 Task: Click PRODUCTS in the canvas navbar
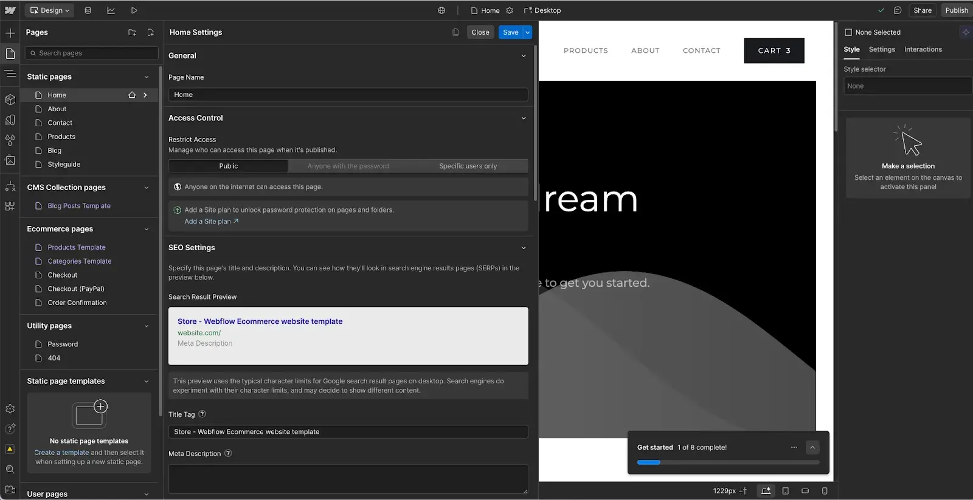(x=586, y=51)
